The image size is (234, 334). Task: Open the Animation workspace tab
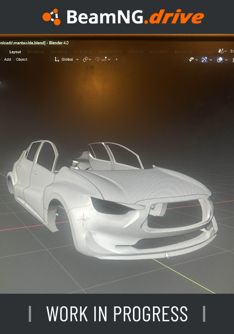(x=159, y=52)
